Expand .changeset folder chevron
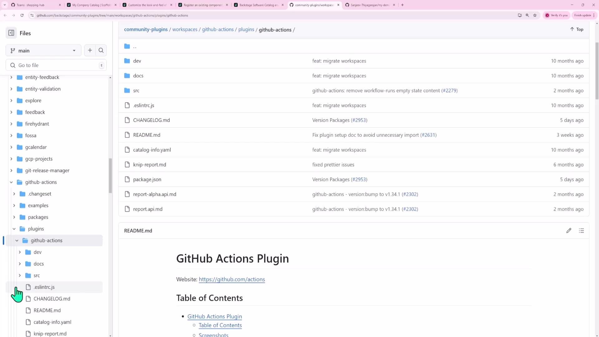The height and width of the screenshot is (337, 599). (x=14, y=194)
